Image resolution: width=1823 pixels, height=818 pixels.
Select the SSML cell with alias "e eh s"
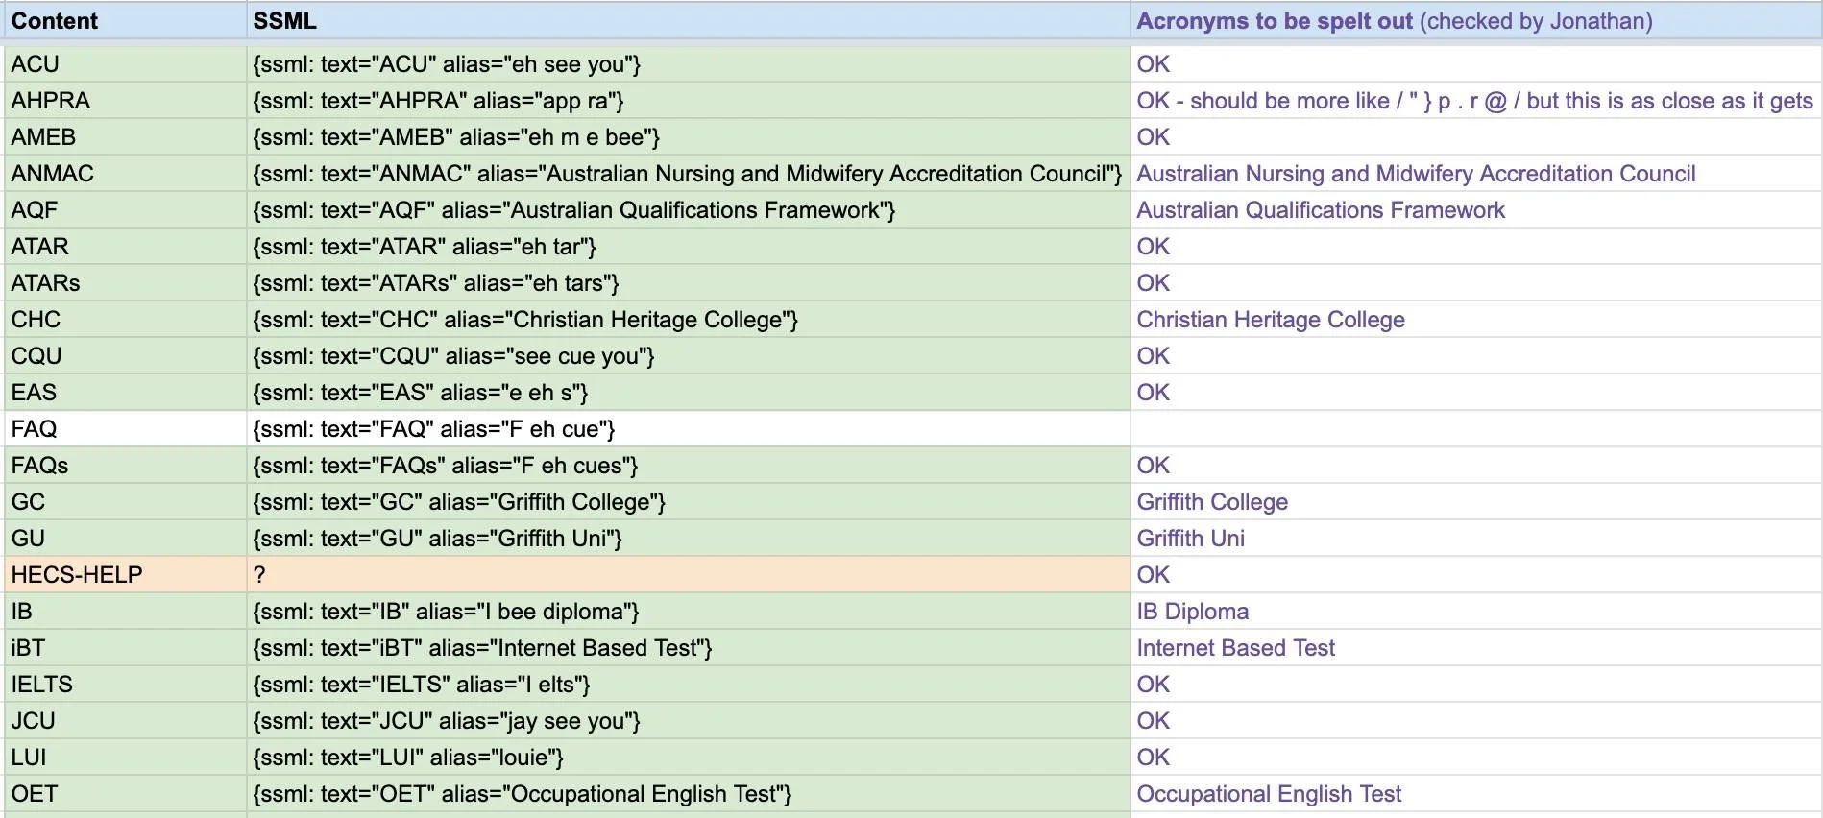point(689,393)
